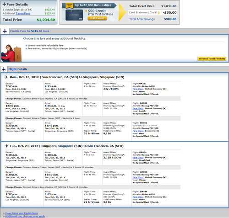Click the Total After Savings label
This screenshot has height=218, width=229.
pyautogui.click(x=142, y=19)
